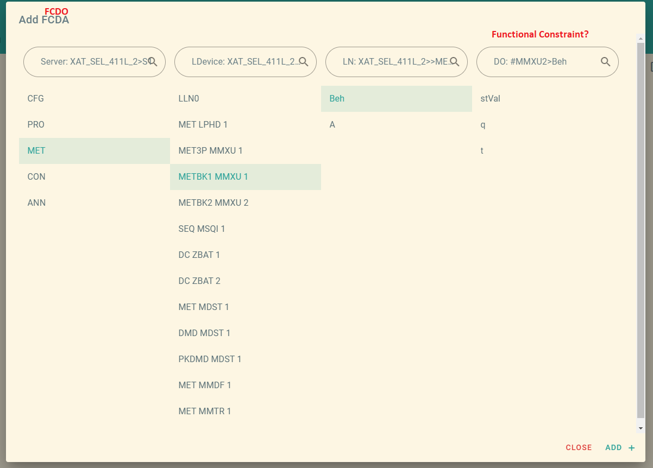
Task: Click plus icon beside ADD
Action: point(631,448)
